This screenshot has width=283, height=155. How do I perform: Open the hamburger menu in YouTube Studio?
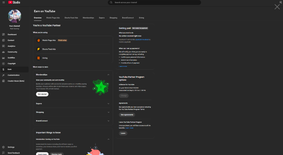tap(4, 2)
